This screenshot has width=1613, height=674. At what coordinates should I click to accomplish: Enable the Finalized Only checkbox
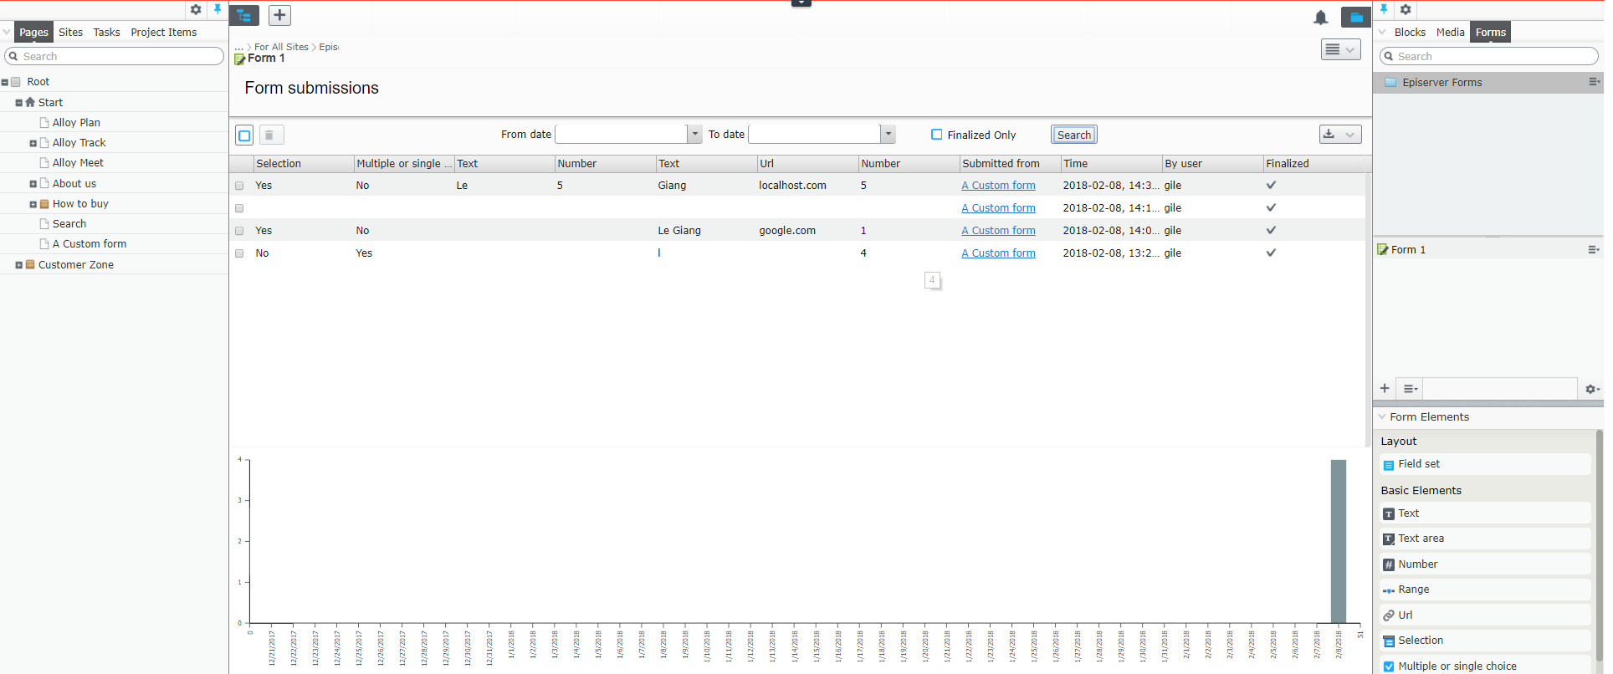click(937, 135)
